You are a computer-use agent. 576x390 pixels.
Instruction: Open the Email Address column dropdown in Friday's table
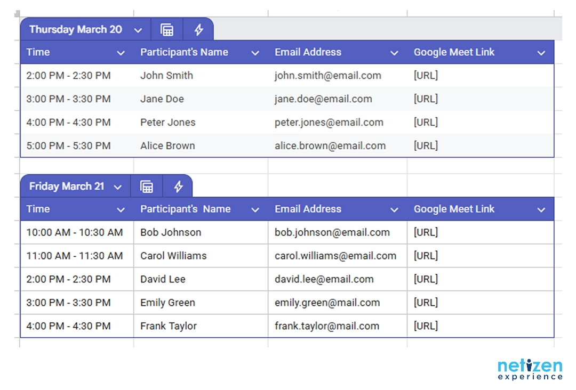pos(394,209)
